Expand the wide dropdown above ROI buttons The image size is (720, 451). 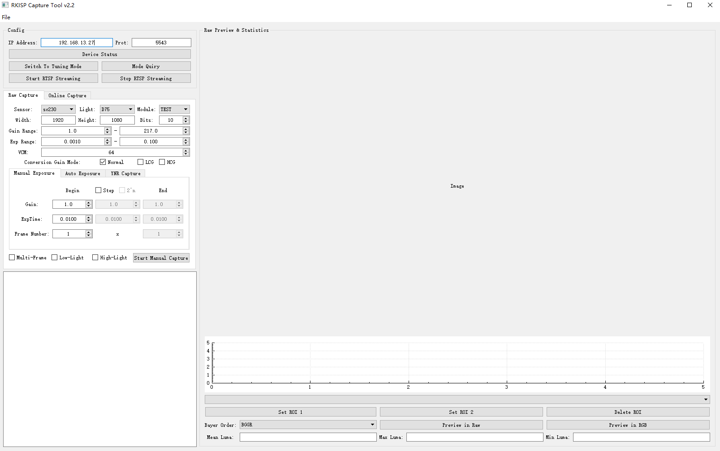[x=457, y=399]
